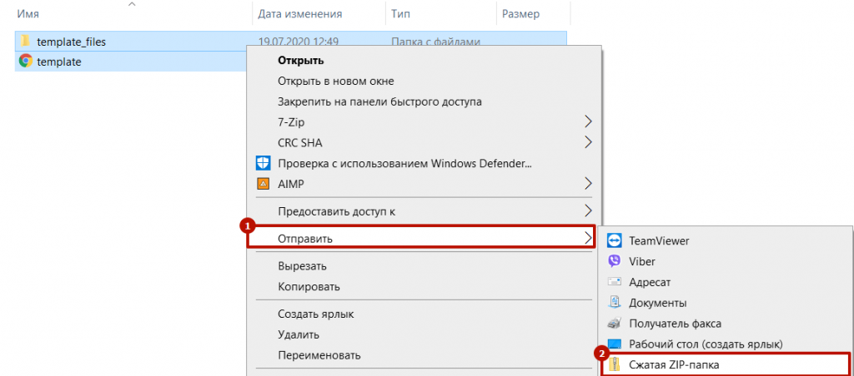The height and width of the screenshot is (376, 854).
Task: Sort by Дата изменения column header
Action: (299, 14)
